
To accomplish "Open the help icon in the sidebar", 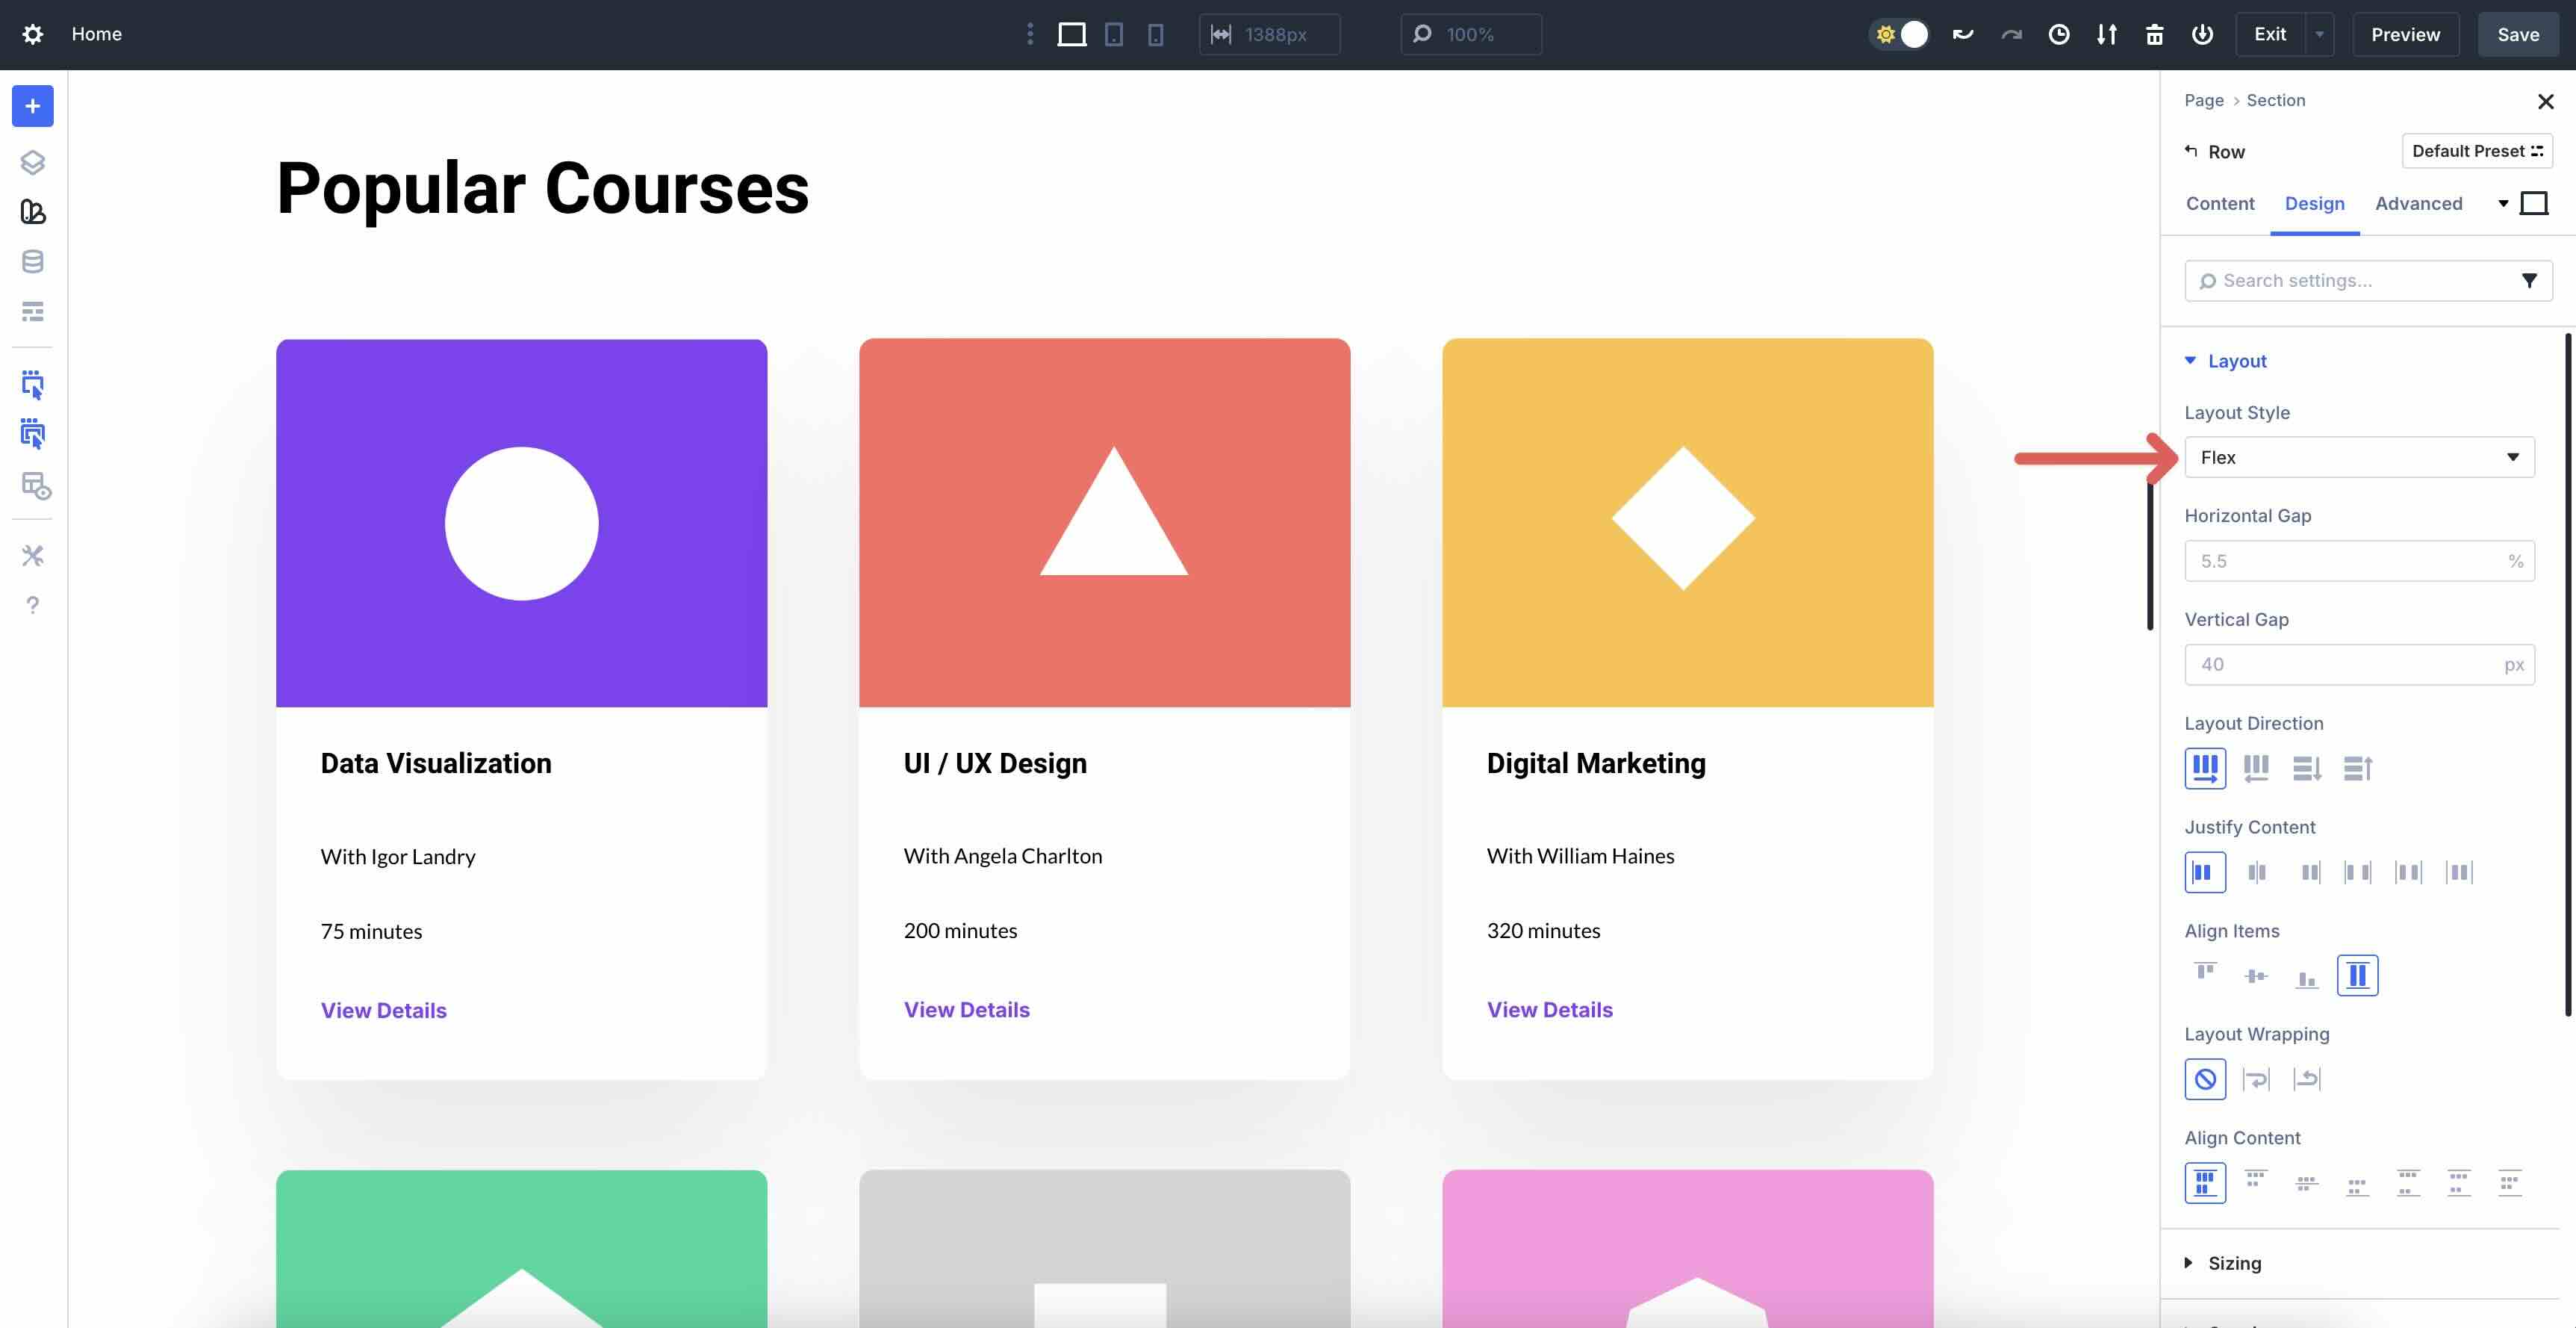I will 32,604.
